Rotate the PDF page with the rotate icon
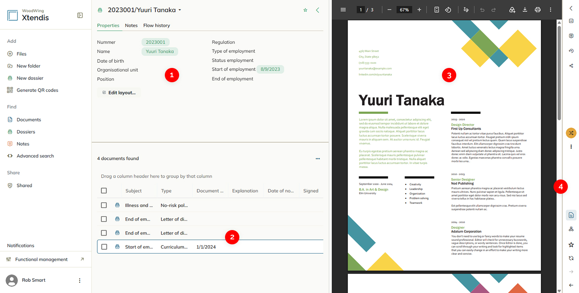579x293 pixels. (x=448, y=10)
